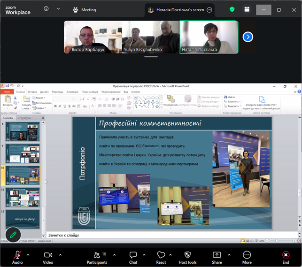Switch to Вставка ribbon tab
Viewport: 302px width, 267px height.
click(32, 92)
